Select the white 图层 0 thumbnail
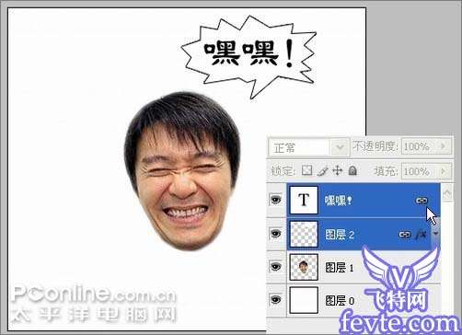The image size is (462, 335). pyautogui.click(x=304, y=300)
